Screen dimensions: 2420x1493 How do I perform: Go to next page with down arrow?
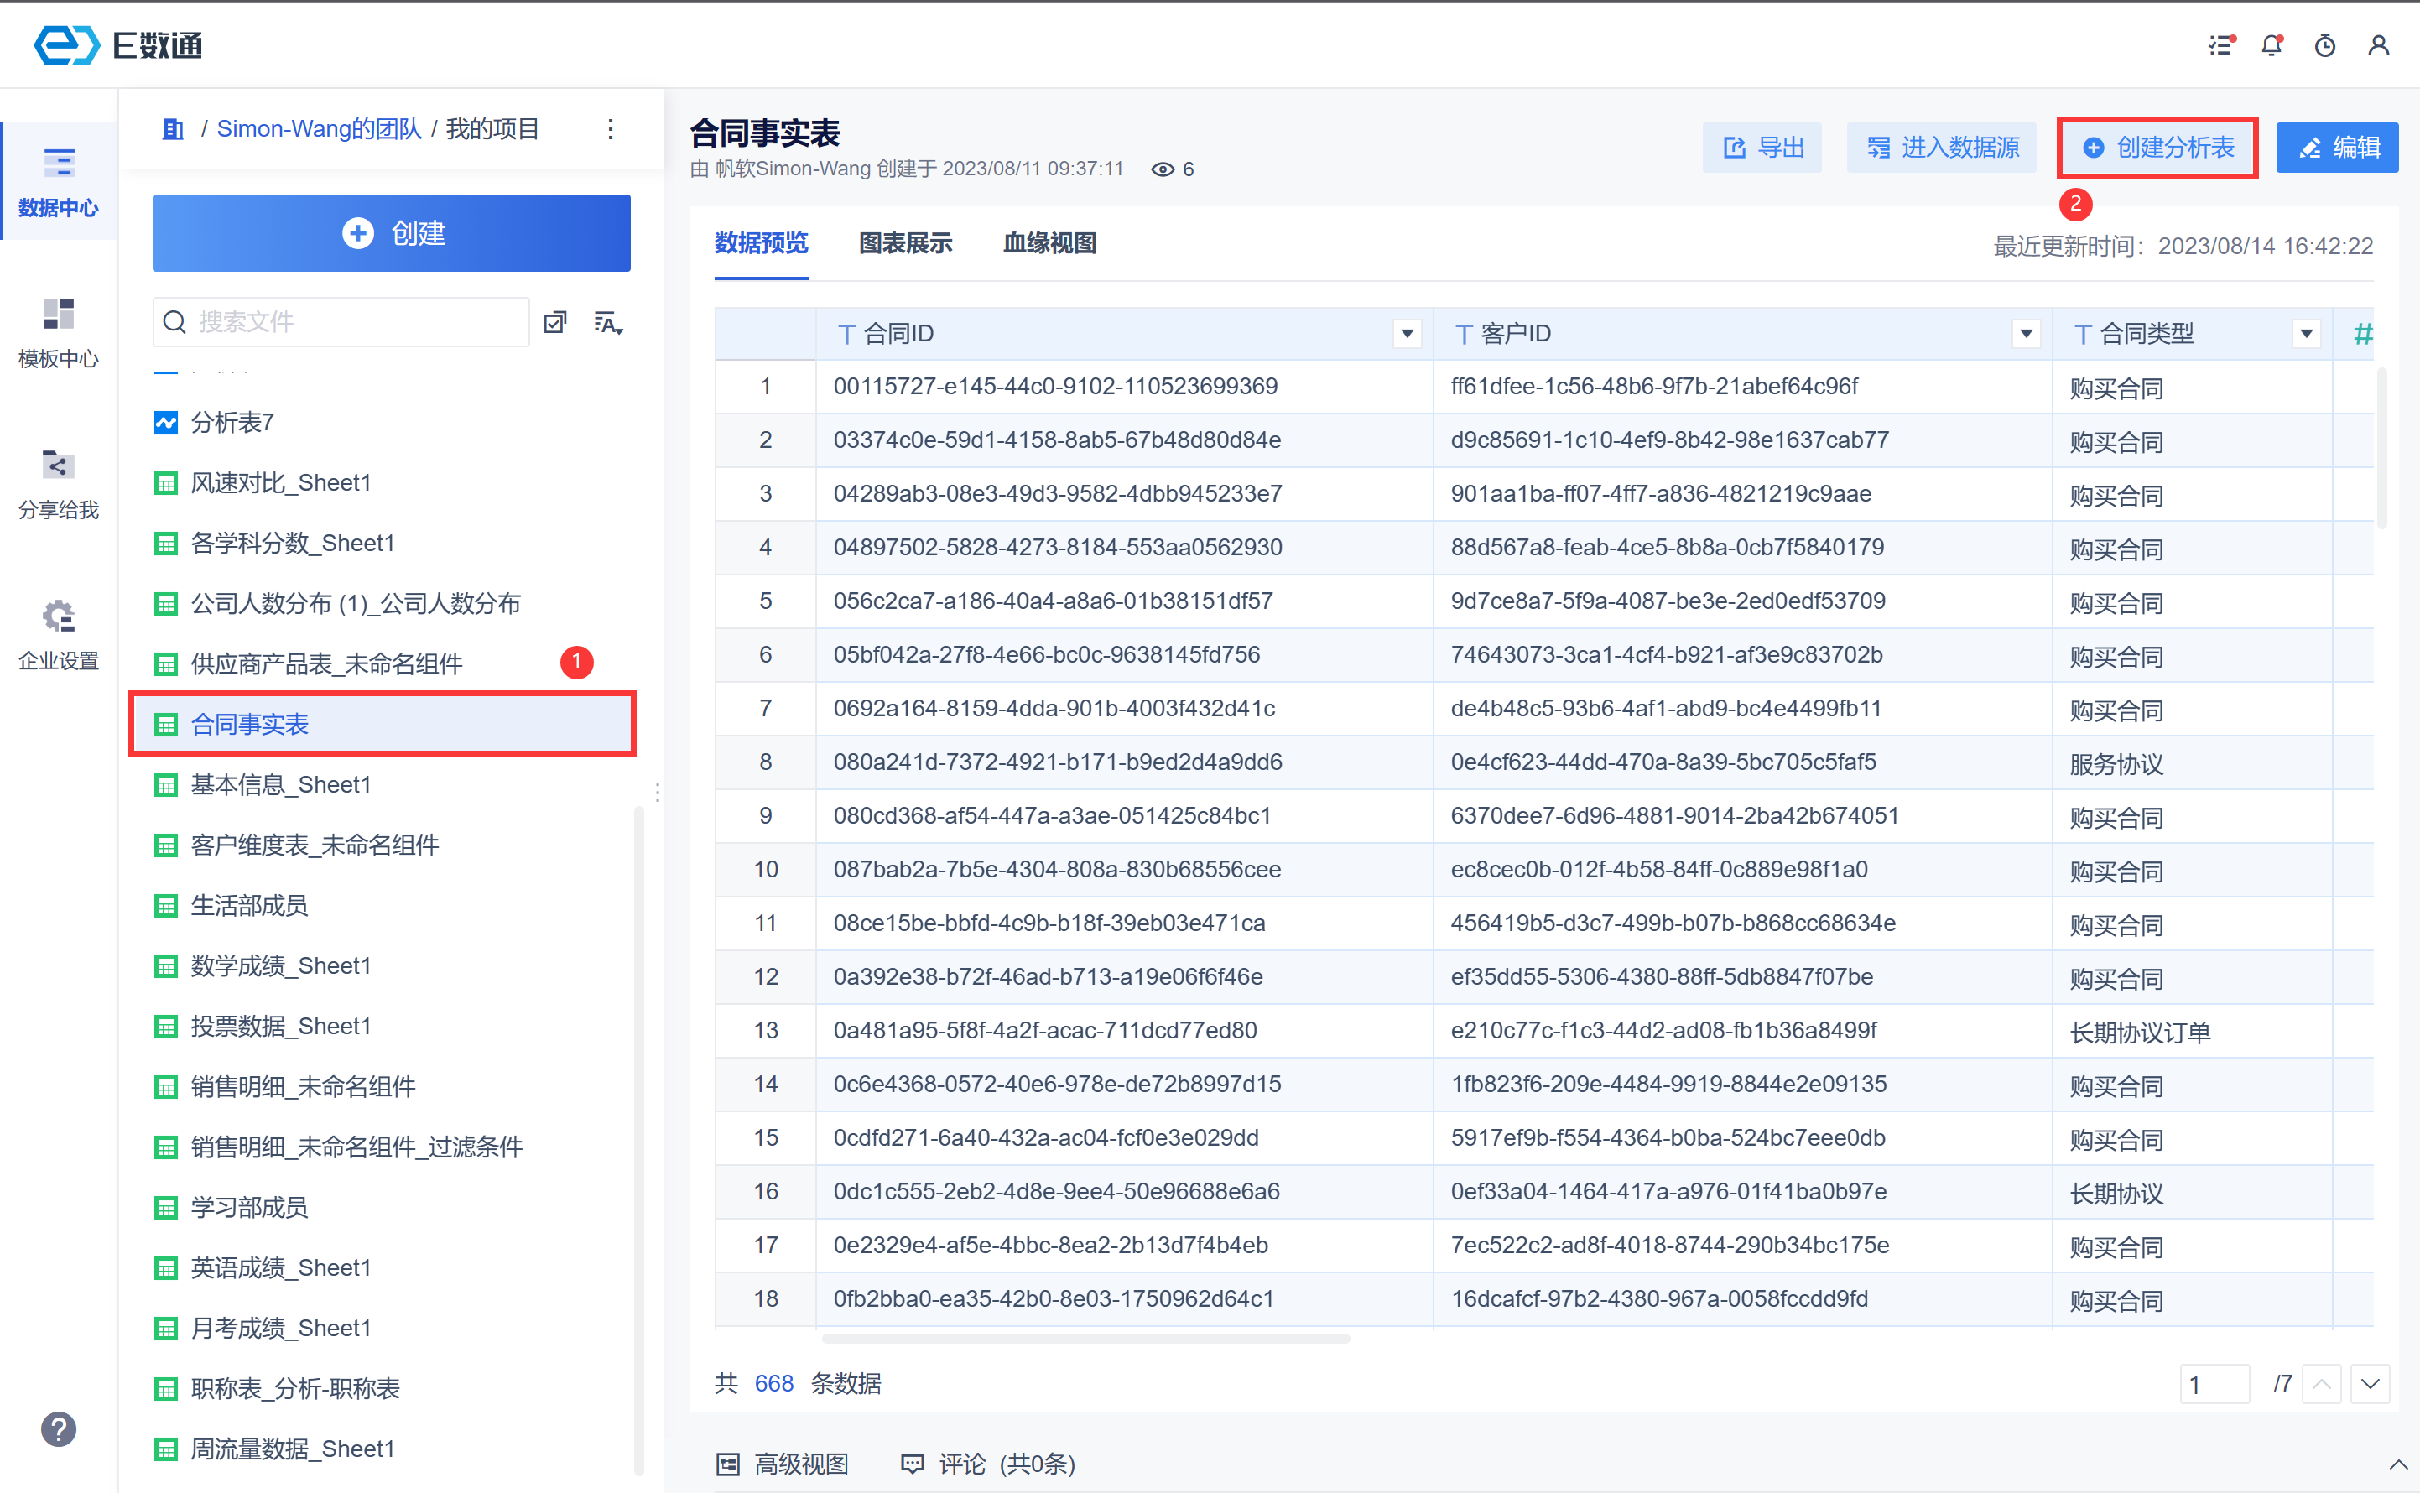click(x=2369, y=1383)
